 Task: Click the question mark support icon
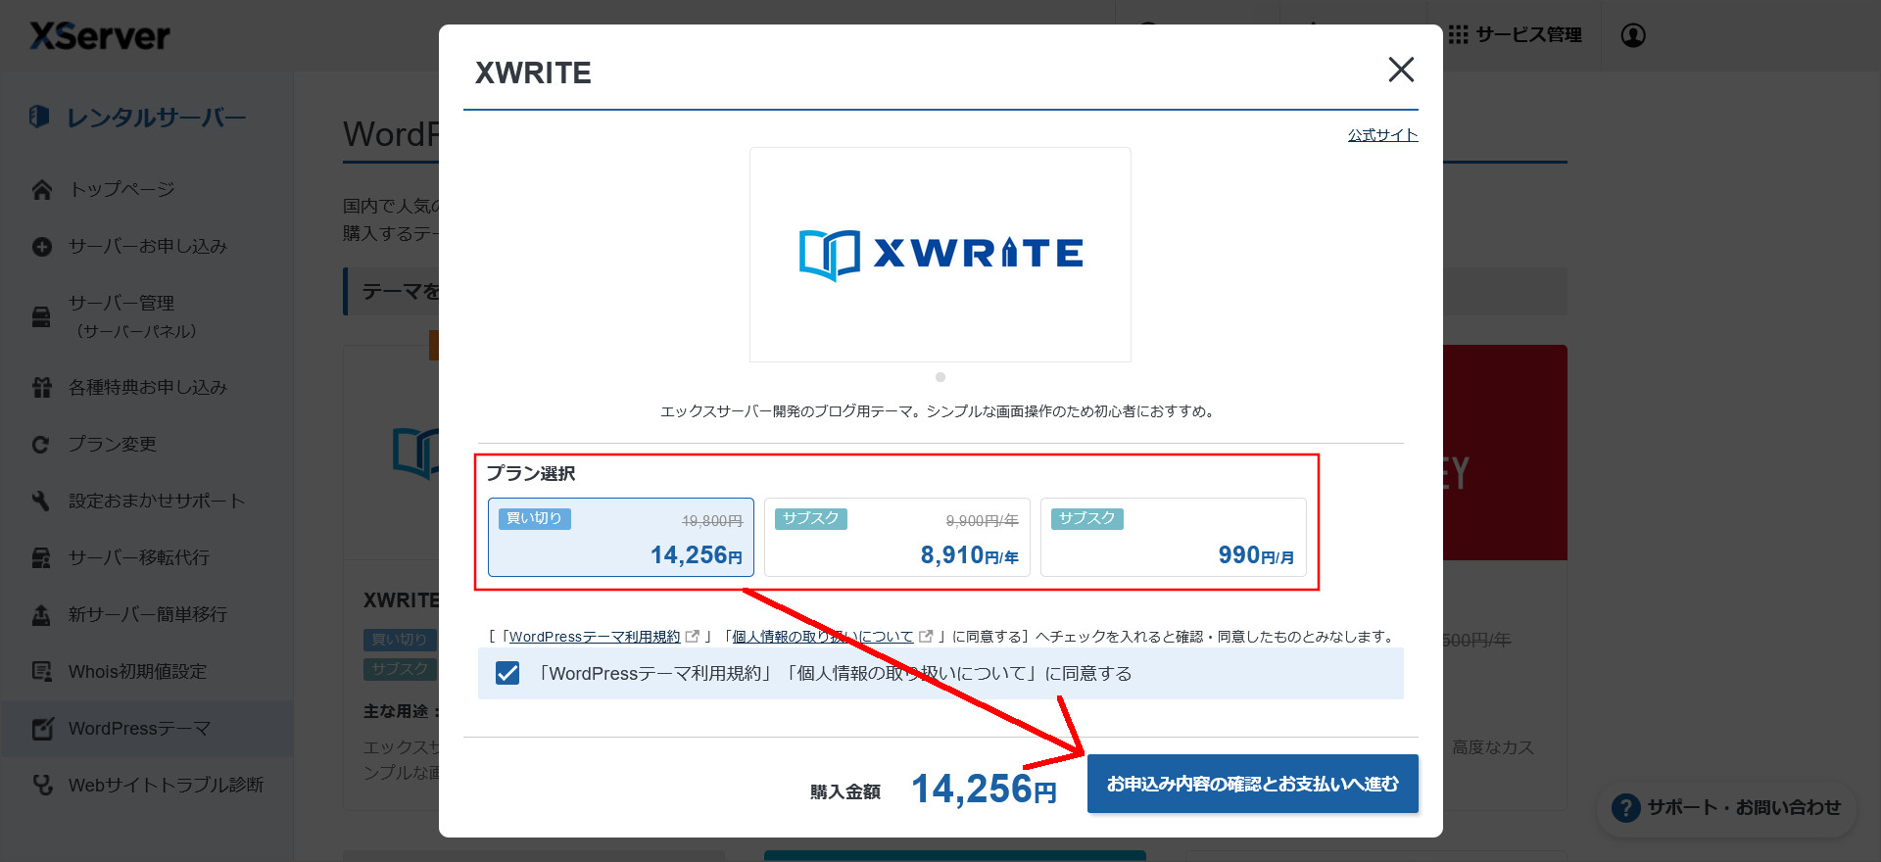coord(1626,808)
